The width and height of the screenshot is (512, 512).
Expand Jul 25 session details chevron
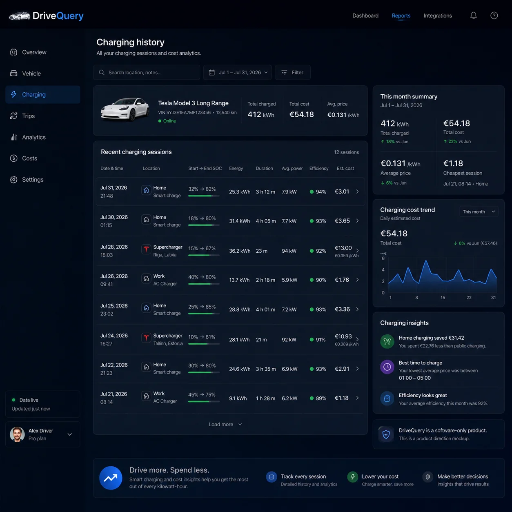click(357, 309)
